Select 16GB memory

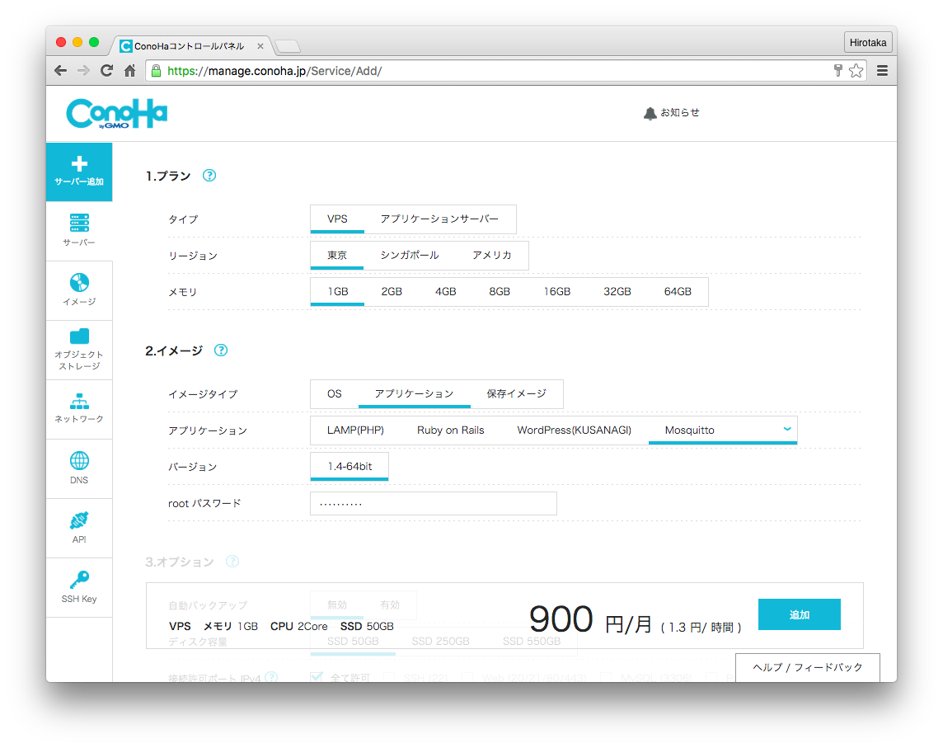pos(557,292)
